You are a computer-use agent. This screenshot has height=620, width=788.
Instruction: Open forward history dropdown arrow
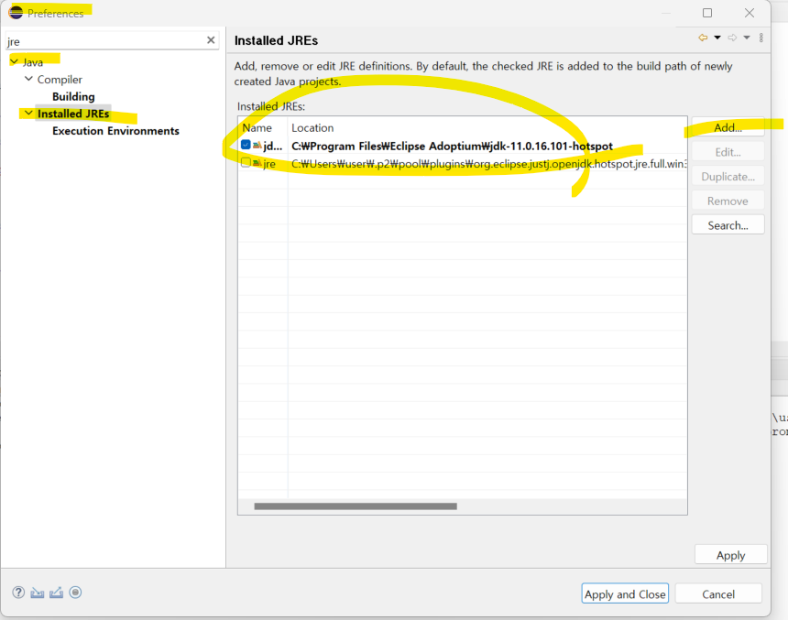coord(747,38)
